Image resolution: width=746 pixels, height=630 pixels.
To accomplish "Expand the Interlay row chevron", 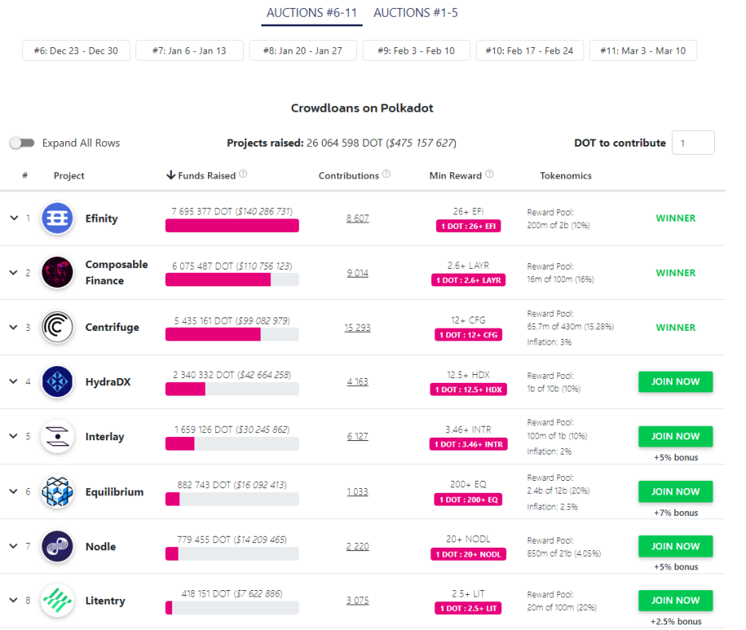I will [14, 436].
